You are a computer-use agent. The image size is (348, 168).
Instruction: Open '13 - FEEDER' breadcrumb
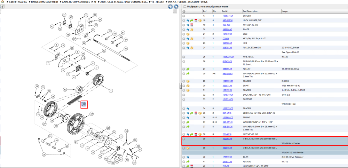[158, 2]
